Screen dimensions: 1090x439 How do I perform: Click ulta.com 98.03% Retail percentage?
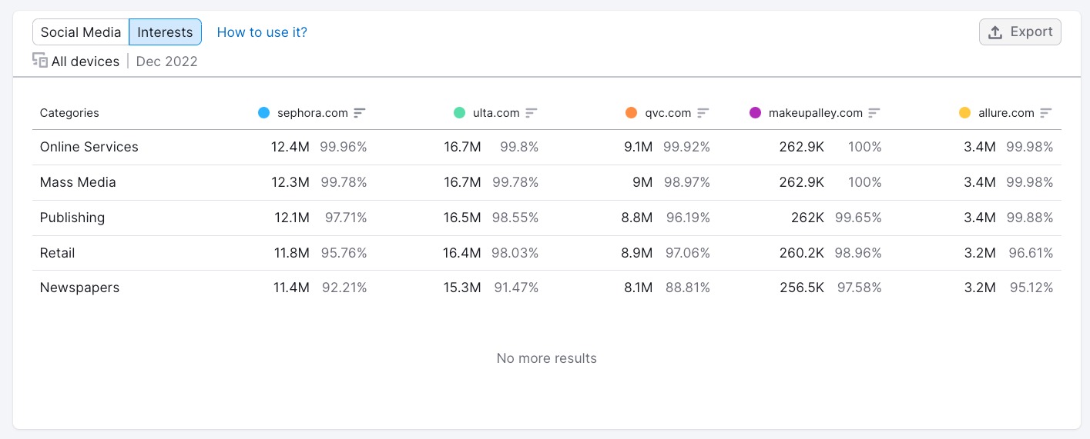[x=516, y=253]
